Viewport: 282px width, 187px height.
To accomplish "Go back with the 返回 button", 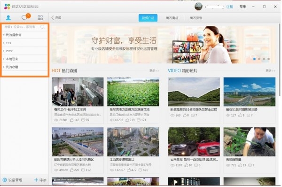I will [x=56, y=18].
